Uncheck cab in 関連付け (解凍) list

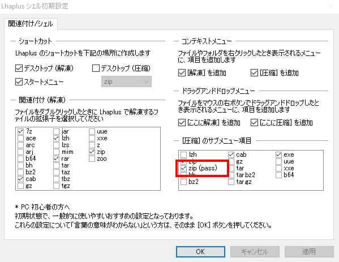(x=21, y=179)
